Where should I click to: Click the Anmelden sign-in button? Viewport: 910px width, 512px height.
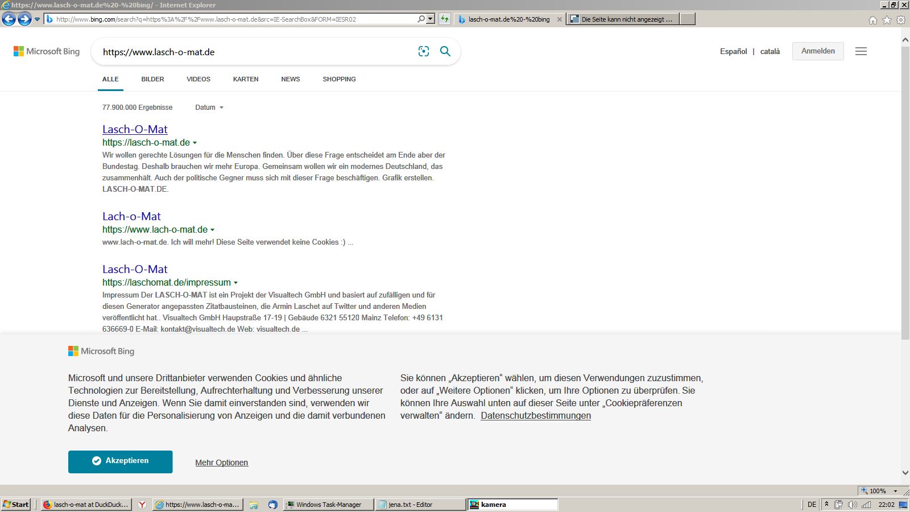click(x=818, y=51)
